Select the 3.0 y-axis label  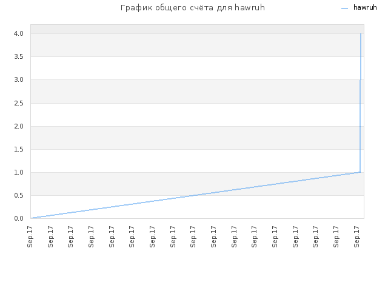19,79
